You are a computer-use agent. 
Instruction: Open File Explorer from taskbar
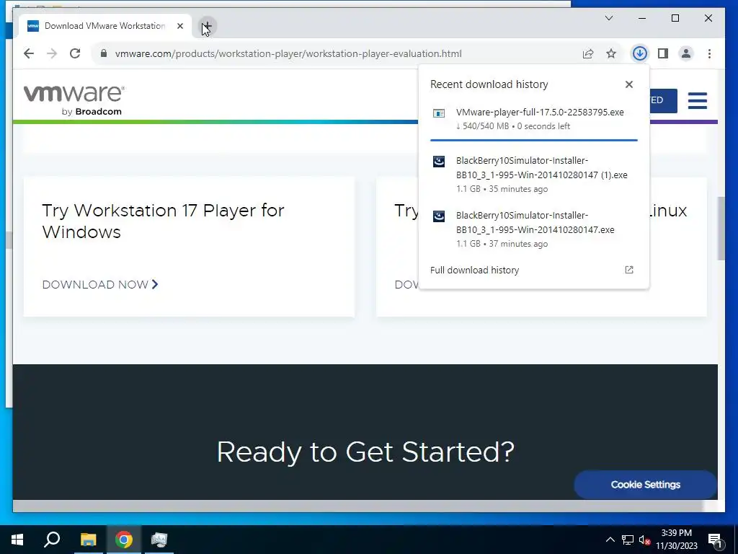coord(88,540)
